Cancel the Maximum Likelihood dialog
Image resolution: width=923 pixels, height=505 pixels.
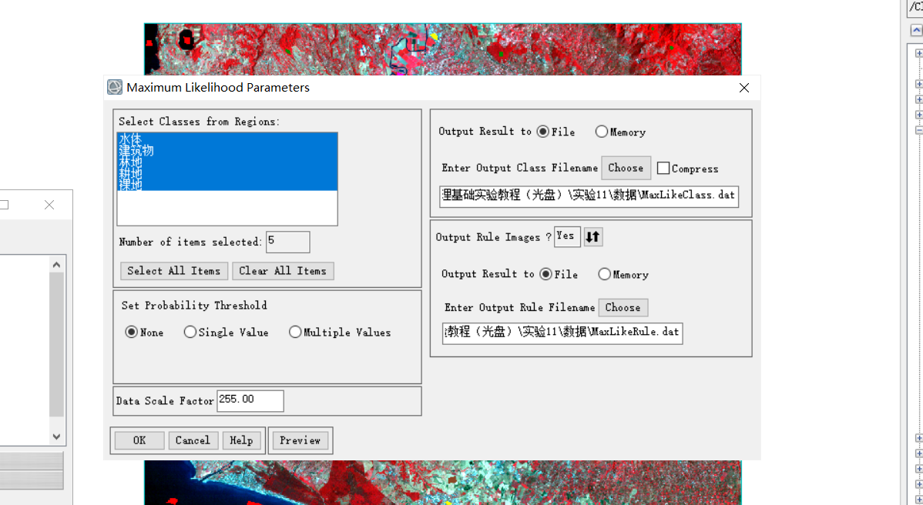tap(193, 440)
